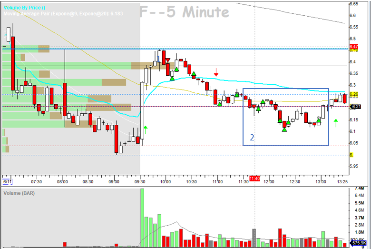Click the gray volume bar at 11:40

pyautogui.click(x=254, y=238)
